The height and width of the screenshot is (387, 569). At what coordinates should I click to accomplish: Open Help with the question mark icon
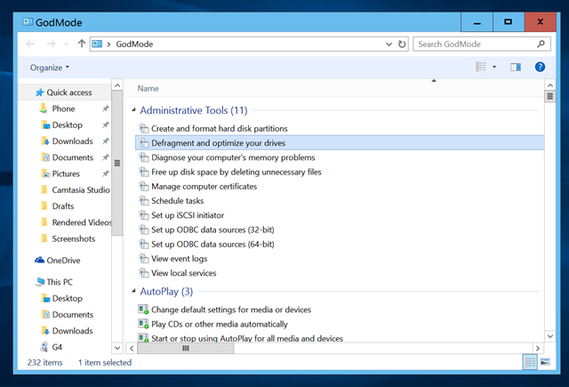[540, 67]
